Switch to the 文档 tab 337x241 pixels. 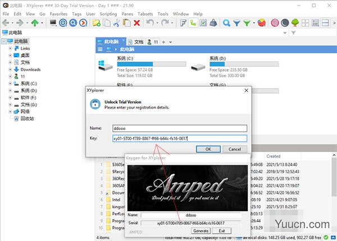pyautogui.click(x=136, y=42)
